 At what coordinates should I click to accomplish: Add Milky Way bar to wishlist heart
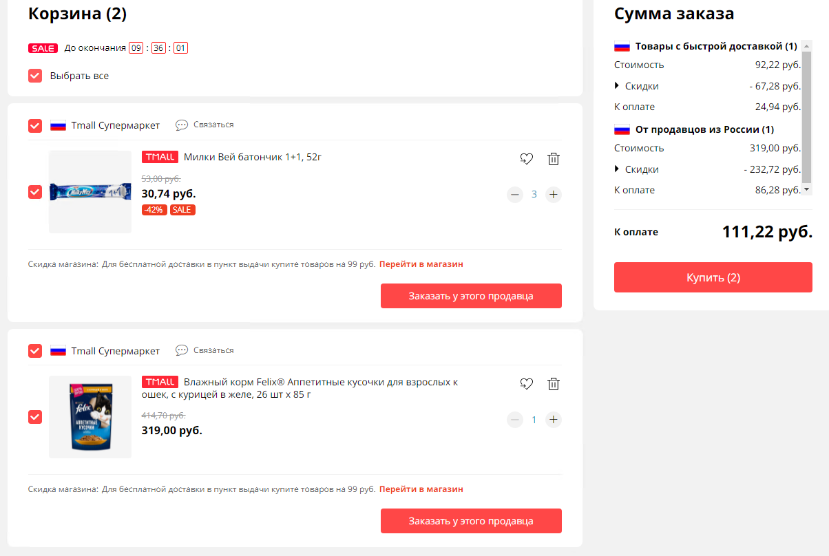point(527,159)
